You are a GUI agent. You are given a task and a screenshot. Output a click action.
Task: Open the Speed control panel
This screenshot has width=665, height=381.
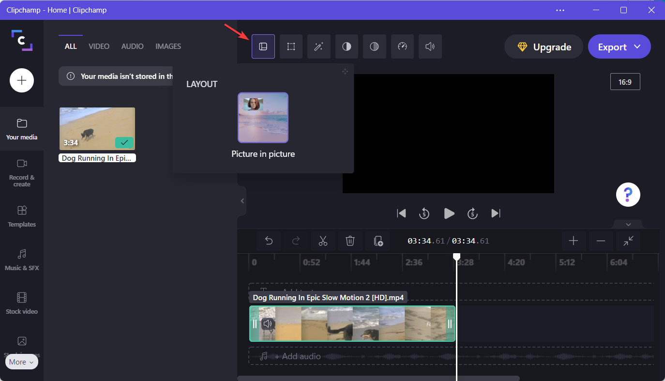(x=402, y=46)
